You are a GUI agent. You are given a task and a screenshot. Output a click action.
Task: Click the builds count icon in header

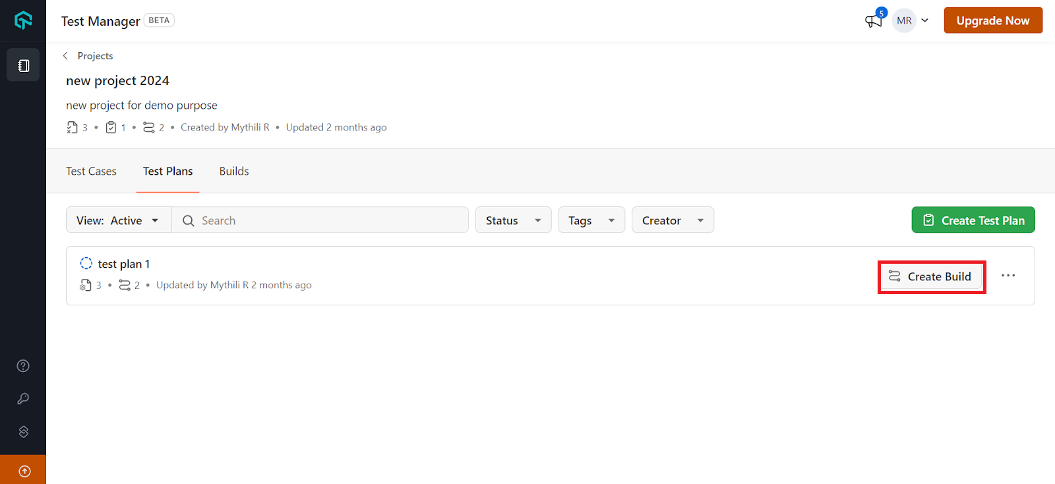point(149,127)
